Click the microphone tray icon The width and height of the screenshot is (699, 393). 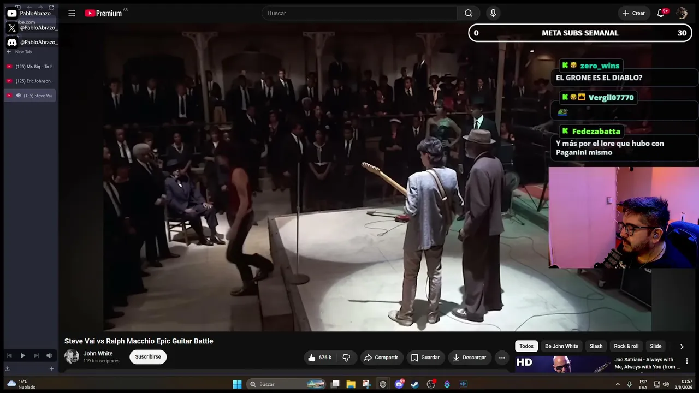pyautogui.click(x=630, y=384)
